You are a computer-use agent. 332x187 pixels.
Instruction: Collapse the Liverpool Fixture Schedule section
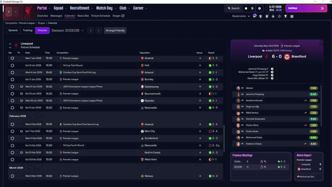tap(10, 44)
